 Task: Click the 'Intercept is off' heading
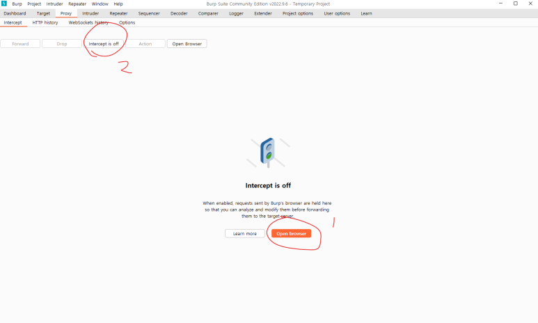[x=268, y=185]
